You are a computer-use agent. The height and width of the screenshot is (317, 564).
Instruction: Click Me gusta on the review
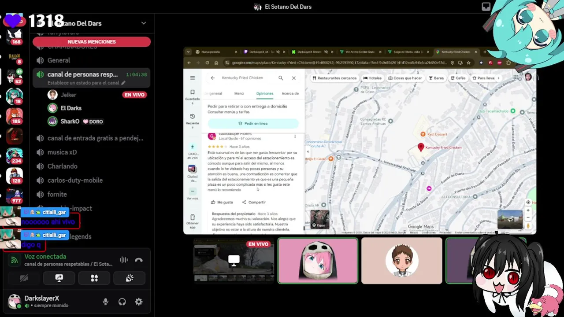[222, 203]
